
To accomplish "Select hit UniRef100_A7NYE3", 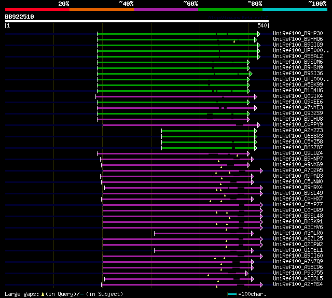I will (298, 108).
